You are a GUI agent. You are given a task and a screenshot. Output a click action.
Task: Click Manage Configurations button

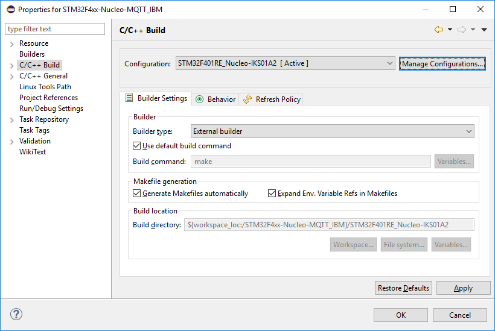point(442,64)
